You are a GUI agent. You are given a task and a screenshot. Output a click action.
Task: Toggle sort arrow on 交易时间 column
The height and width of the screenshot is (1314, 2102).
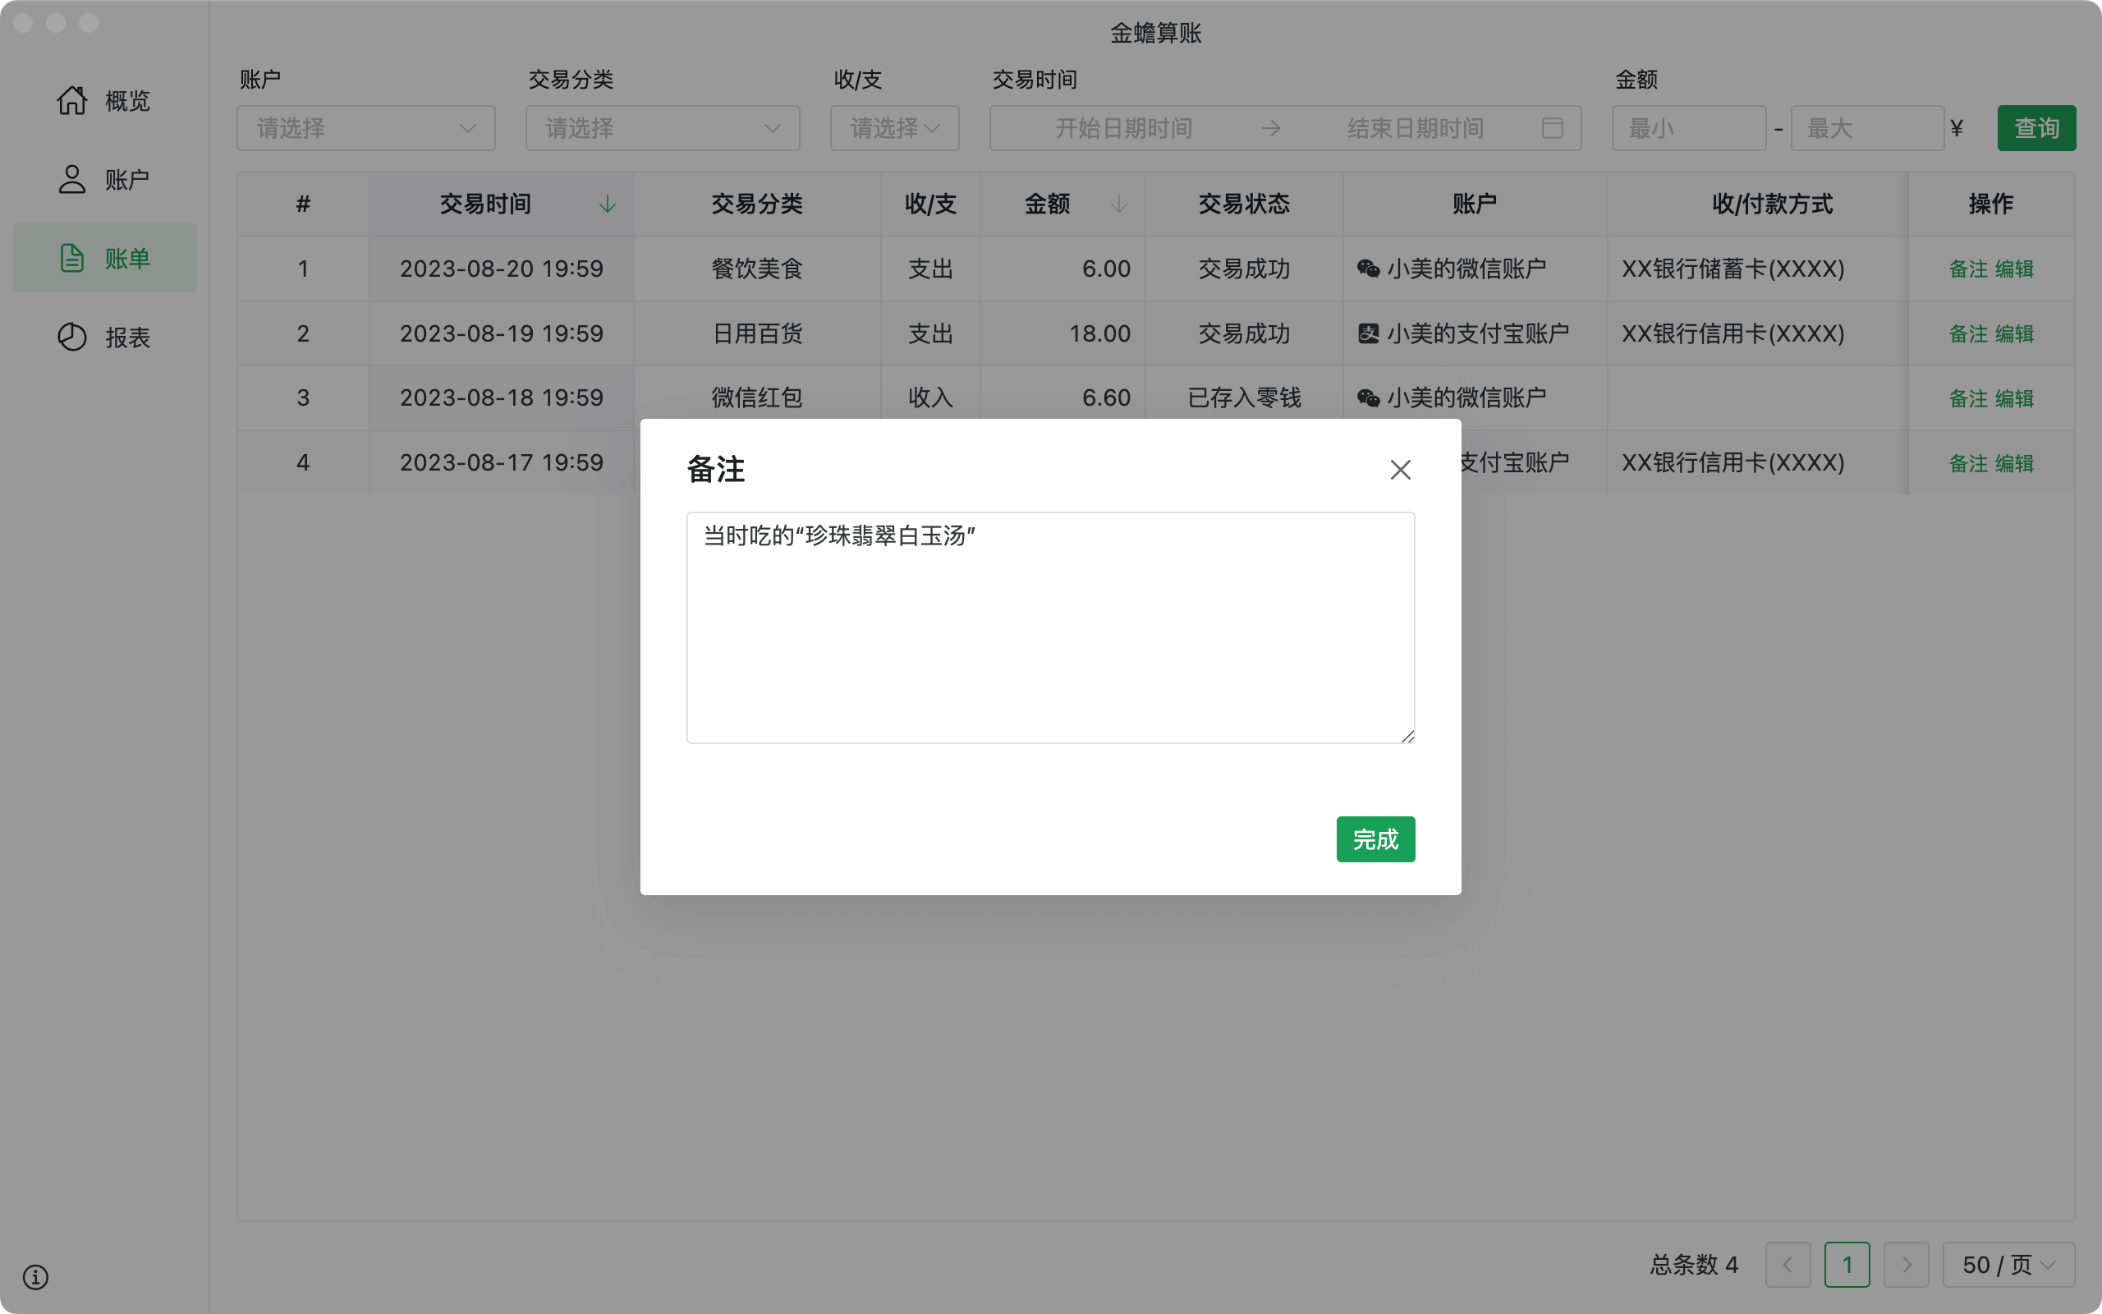click(x=607, y=204)
